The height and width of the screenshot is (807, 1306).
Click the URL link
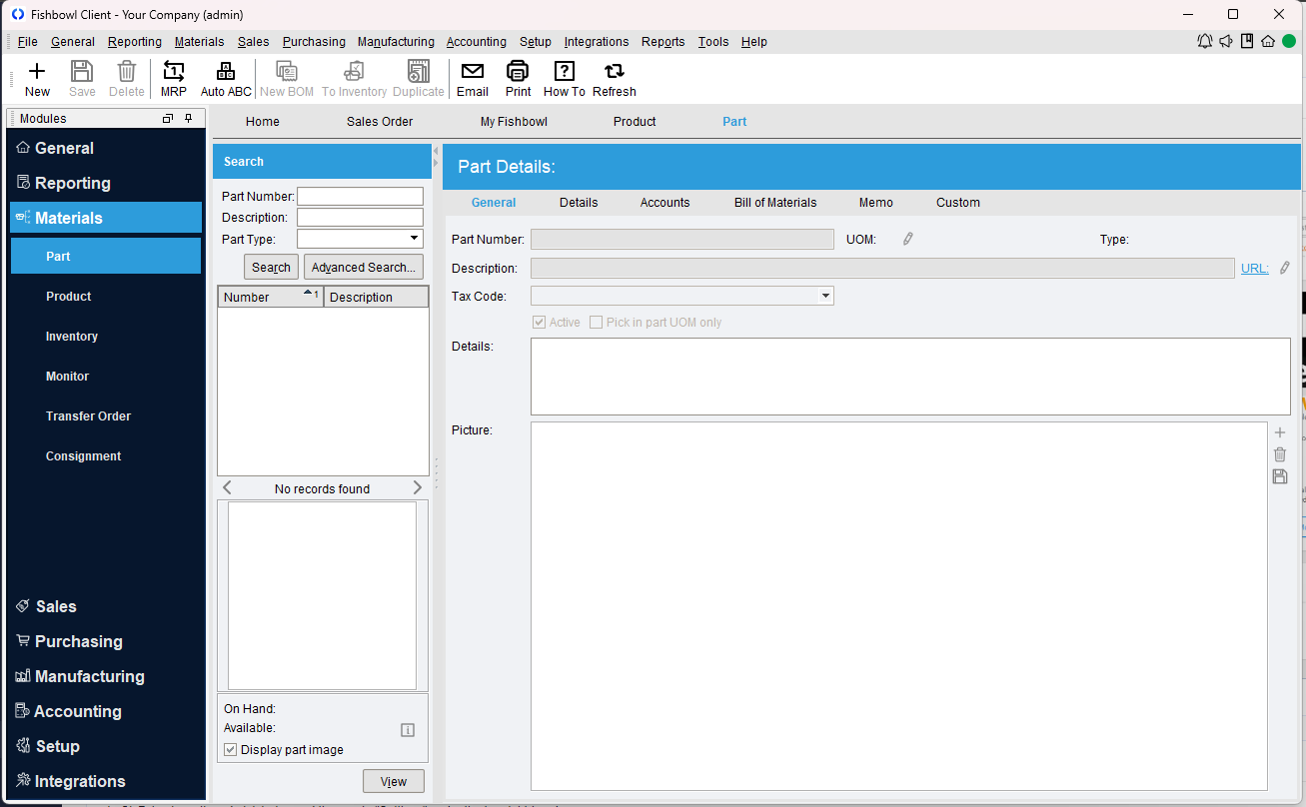pos(1255,268)
